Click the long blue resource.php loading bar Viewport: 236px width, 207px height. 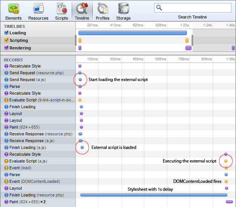click(x=153, y=195)
